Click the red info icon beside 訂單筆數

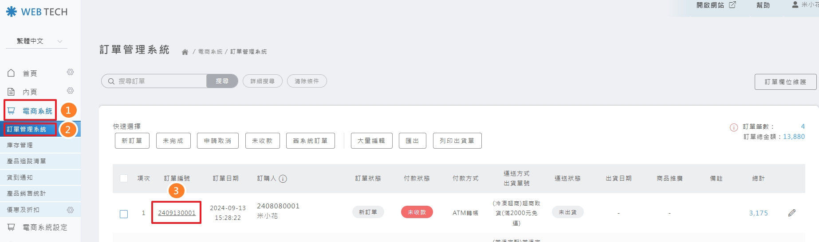coord(734,127)
